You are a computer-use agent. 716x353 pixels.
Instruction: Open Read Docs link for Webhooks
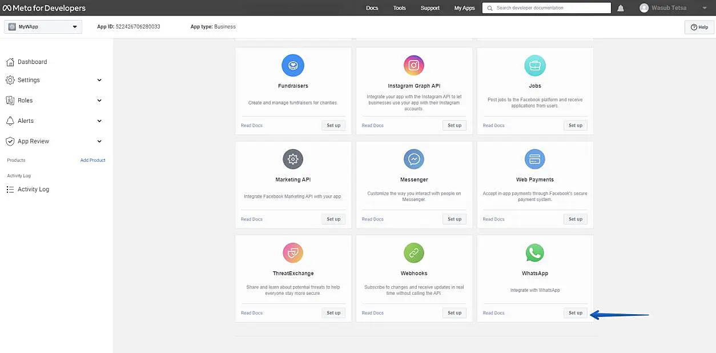tap(373, 313)
